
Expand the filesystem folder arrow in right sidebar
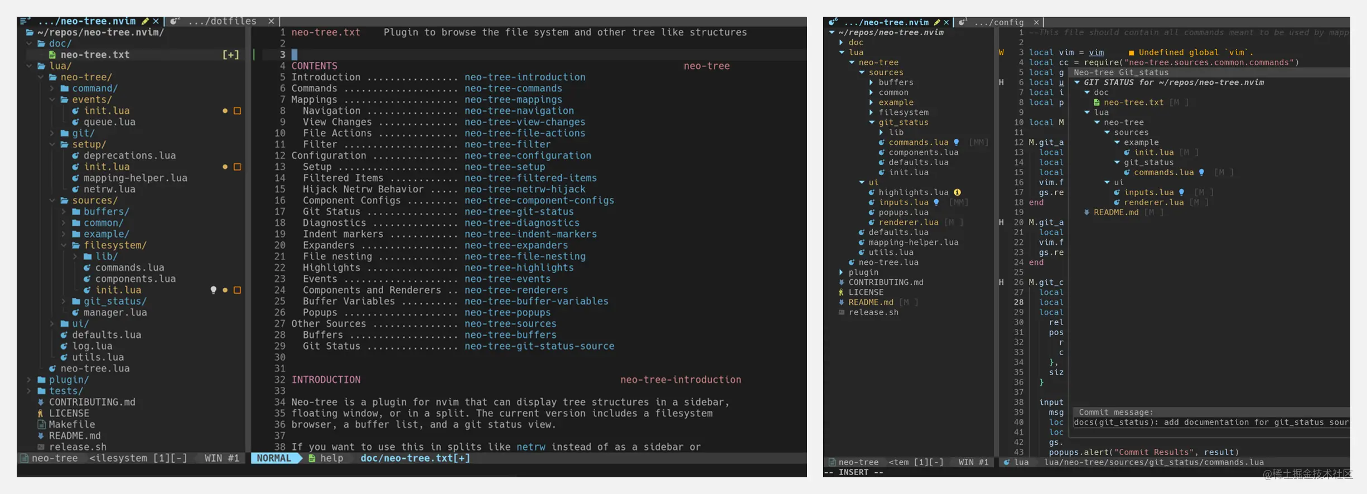pyautogui.click(x=871, y=113)
